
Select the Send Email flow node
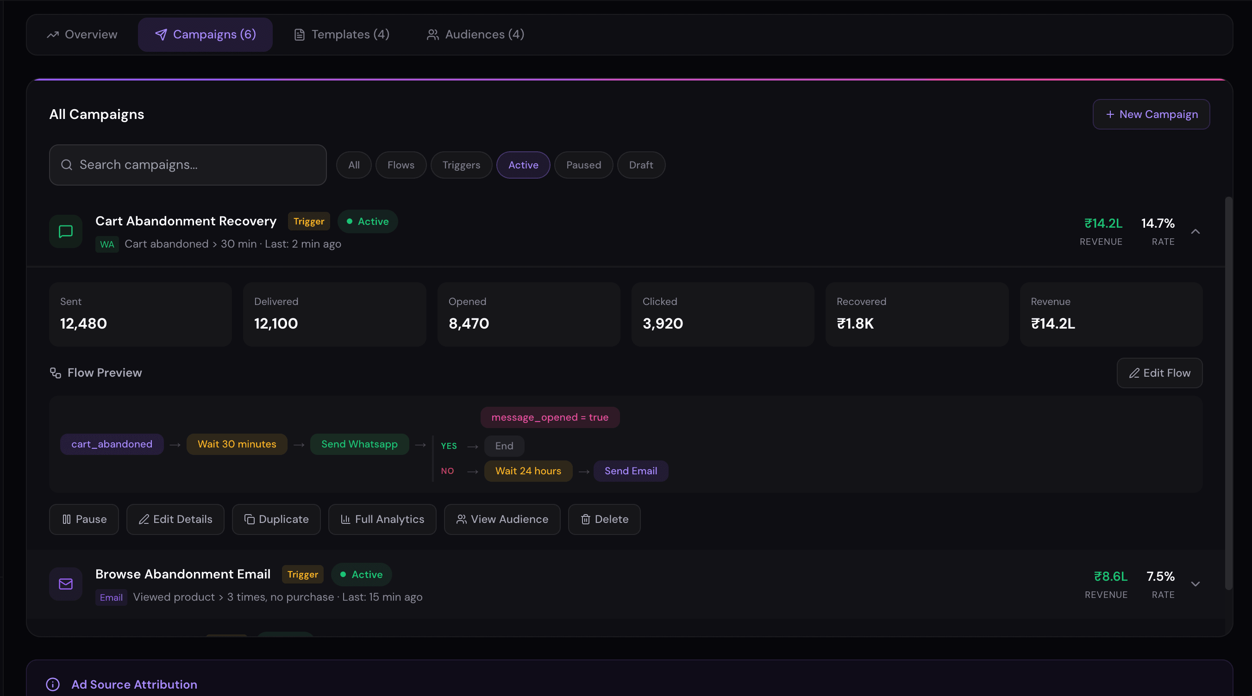[630, 471]
